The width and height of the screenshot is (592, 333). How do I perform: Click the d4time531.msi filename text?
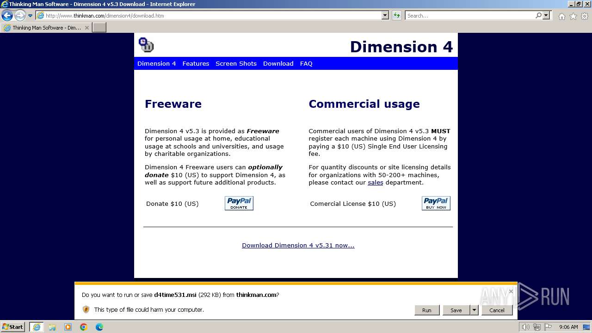175,295
